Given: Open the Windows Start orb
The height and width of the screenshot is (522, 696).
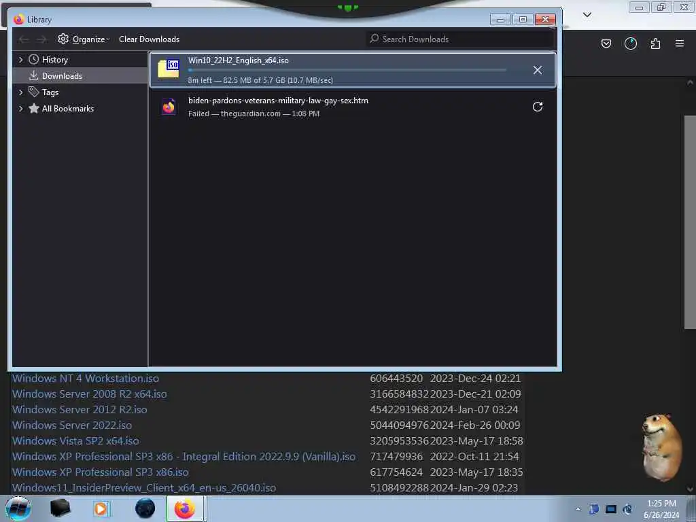Looking at the screenshot, I should coord(18,508).
